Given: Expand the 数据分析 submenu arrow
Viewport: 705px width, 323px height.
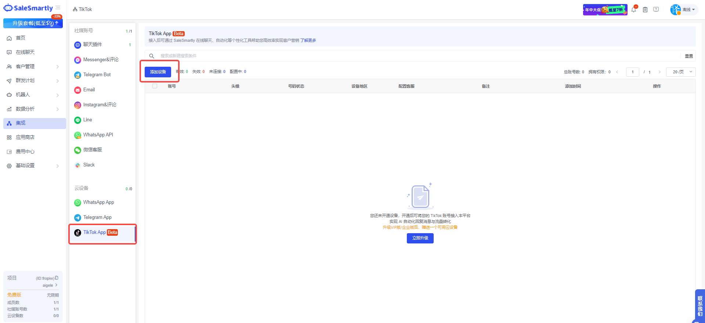Looking at the screenshot, I should (x=58, y=109).
